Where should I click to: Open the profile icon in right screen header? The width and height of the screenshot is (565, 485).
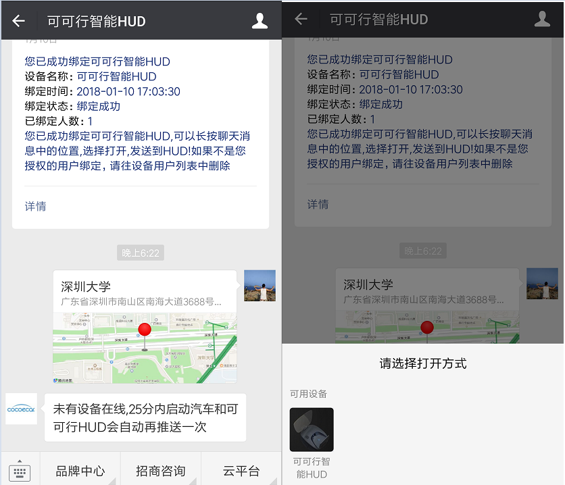(542, 19)
